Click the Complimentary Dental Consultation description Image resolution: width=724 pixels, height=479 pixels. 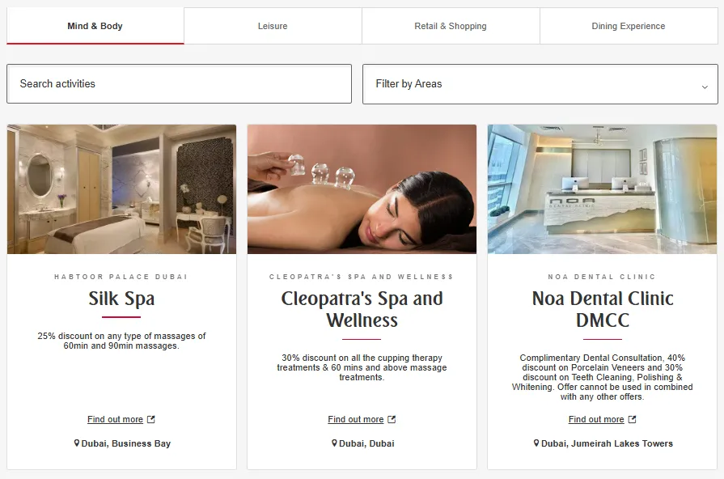point(602,377)
